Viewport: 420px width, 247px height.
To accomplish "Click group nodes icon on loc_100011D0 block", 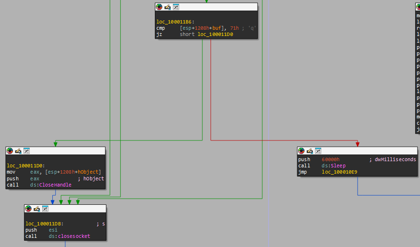I will [26, 151].
